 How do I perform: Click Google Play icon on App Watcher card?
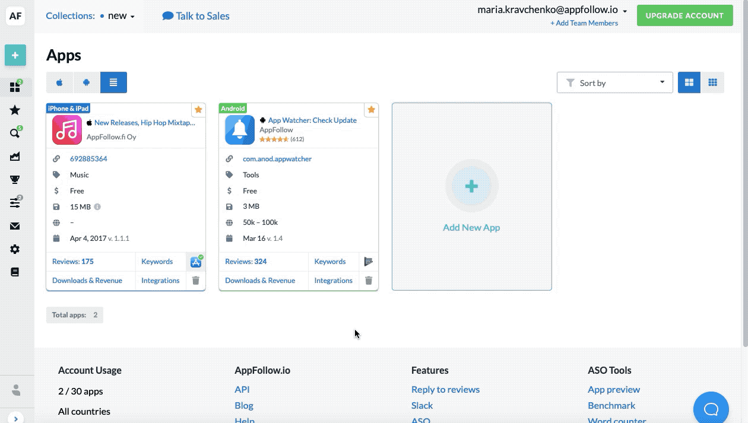tap(369, 262)
